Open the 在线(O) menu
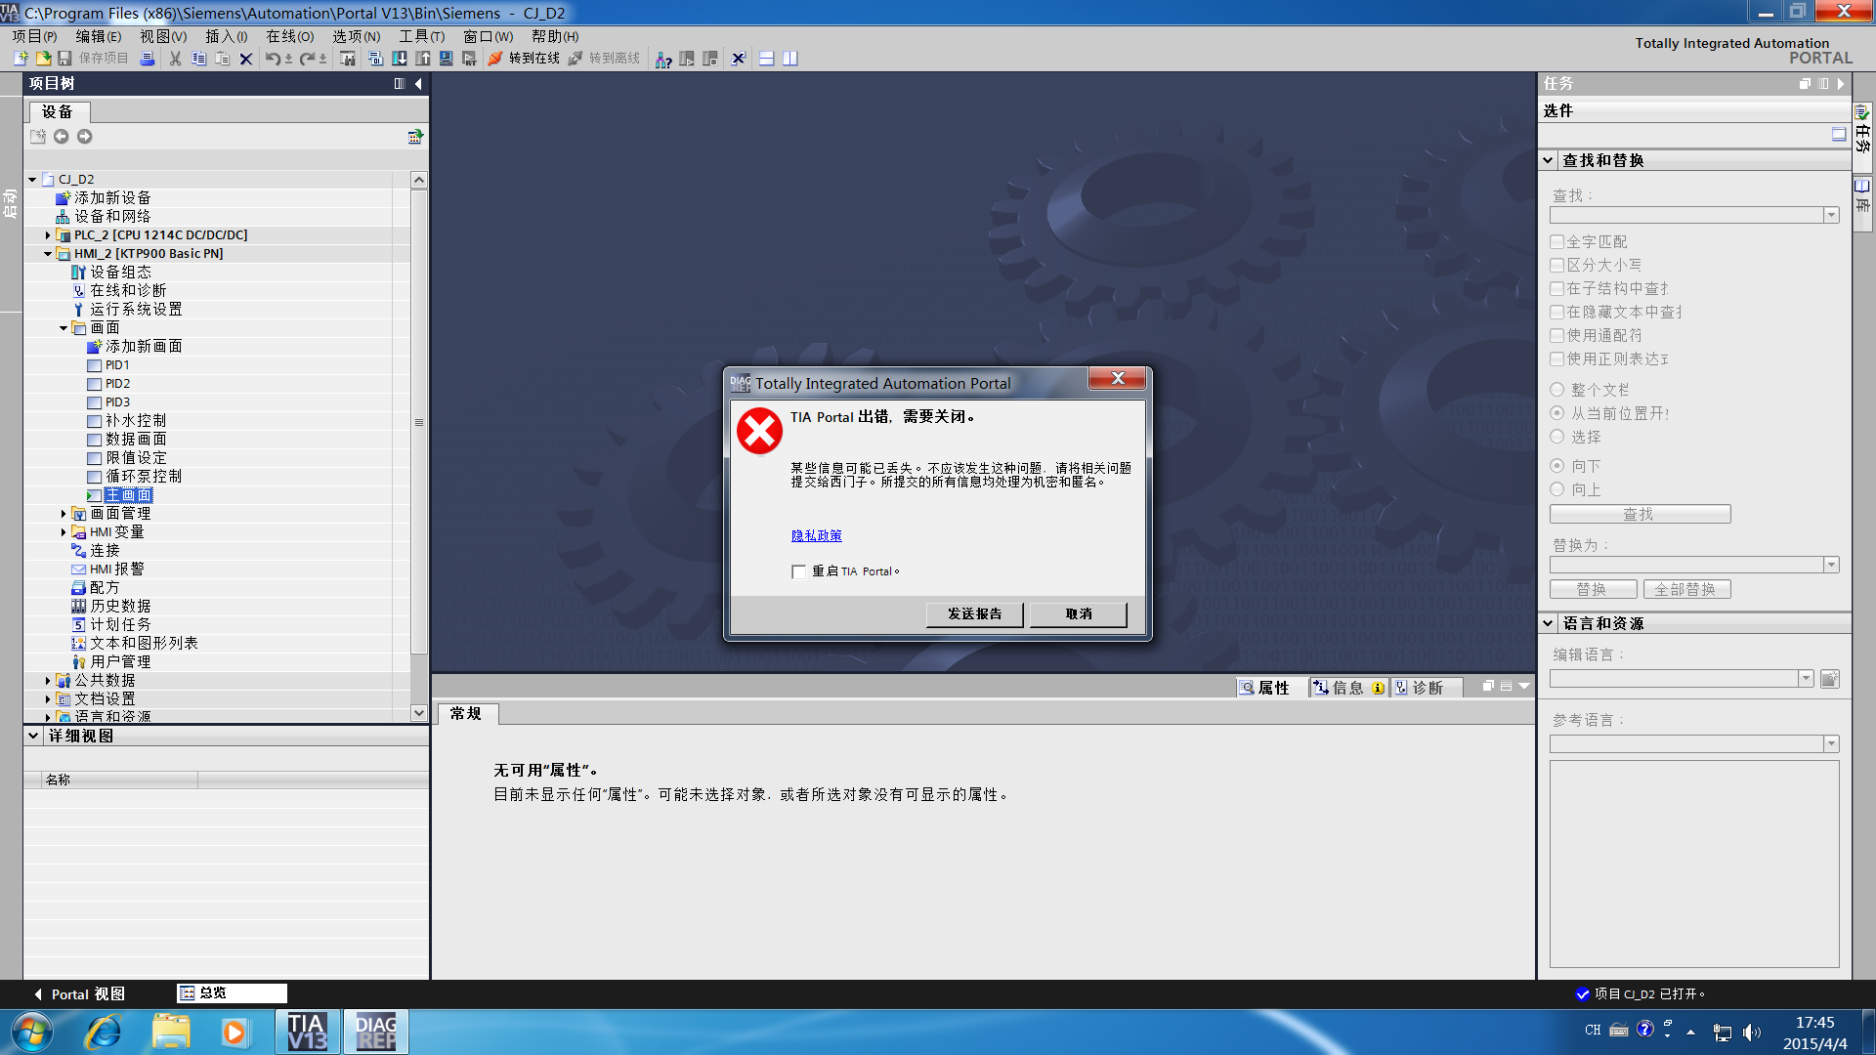 (289, 36)
